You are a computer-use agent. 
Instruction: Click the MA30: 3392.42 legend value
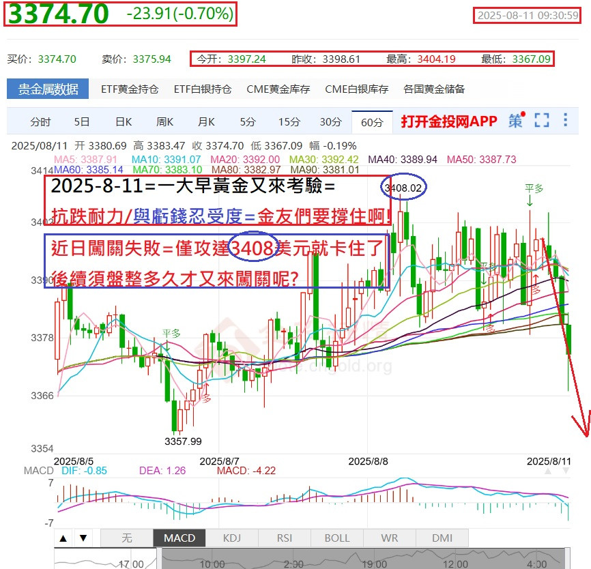point(323,160)
